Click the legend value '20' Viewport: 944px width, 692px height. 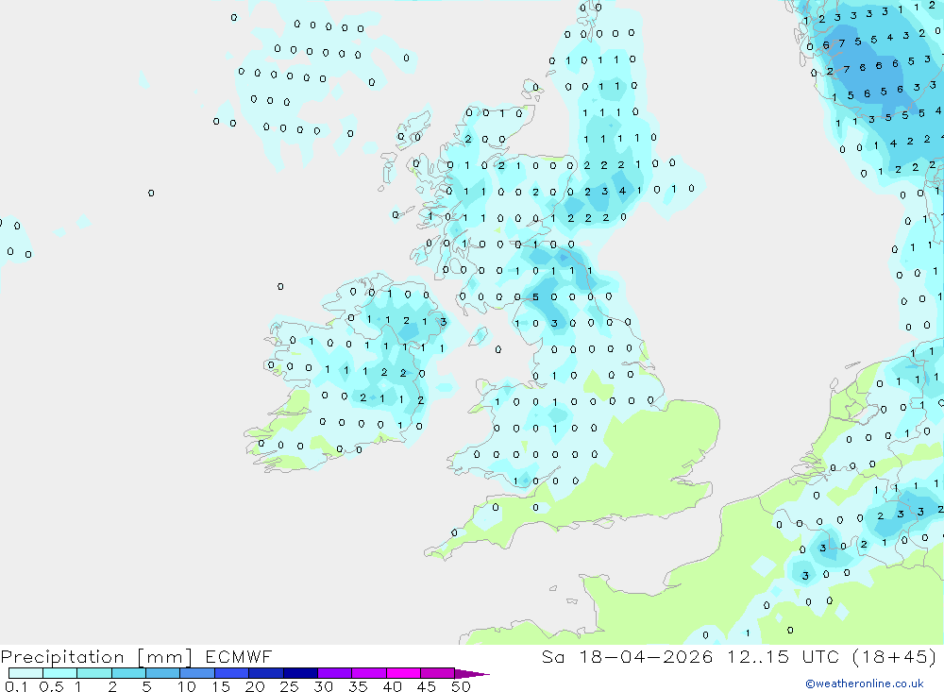(255, 686)
